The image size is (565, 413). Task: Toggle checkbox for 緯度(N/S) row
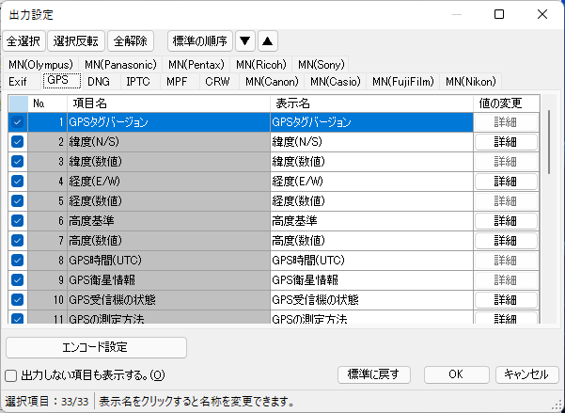[x=17, y=141]
